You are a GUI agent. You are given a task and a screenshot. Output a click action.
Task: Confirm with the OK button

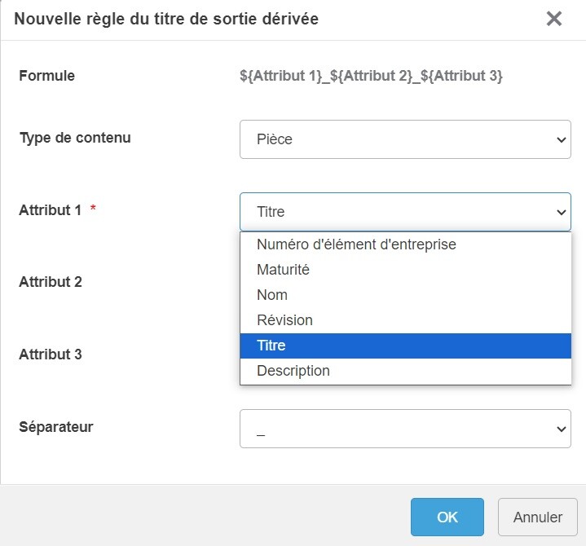click(447, 517)
